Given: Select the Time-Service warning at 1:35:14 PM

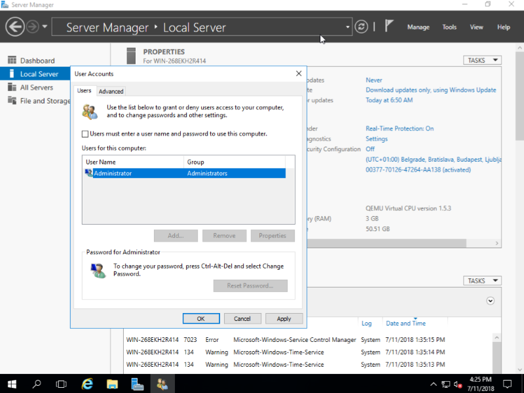Looking at the screenshot, I should [x=286, y=352].
